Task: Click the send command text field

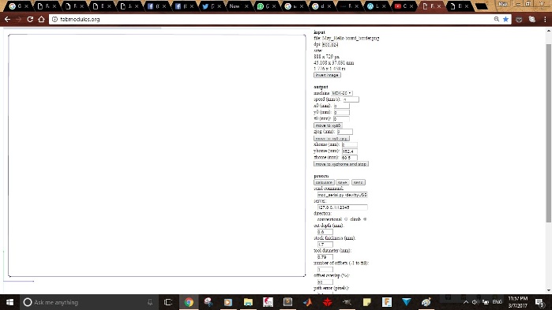Action: click(343, 195)
